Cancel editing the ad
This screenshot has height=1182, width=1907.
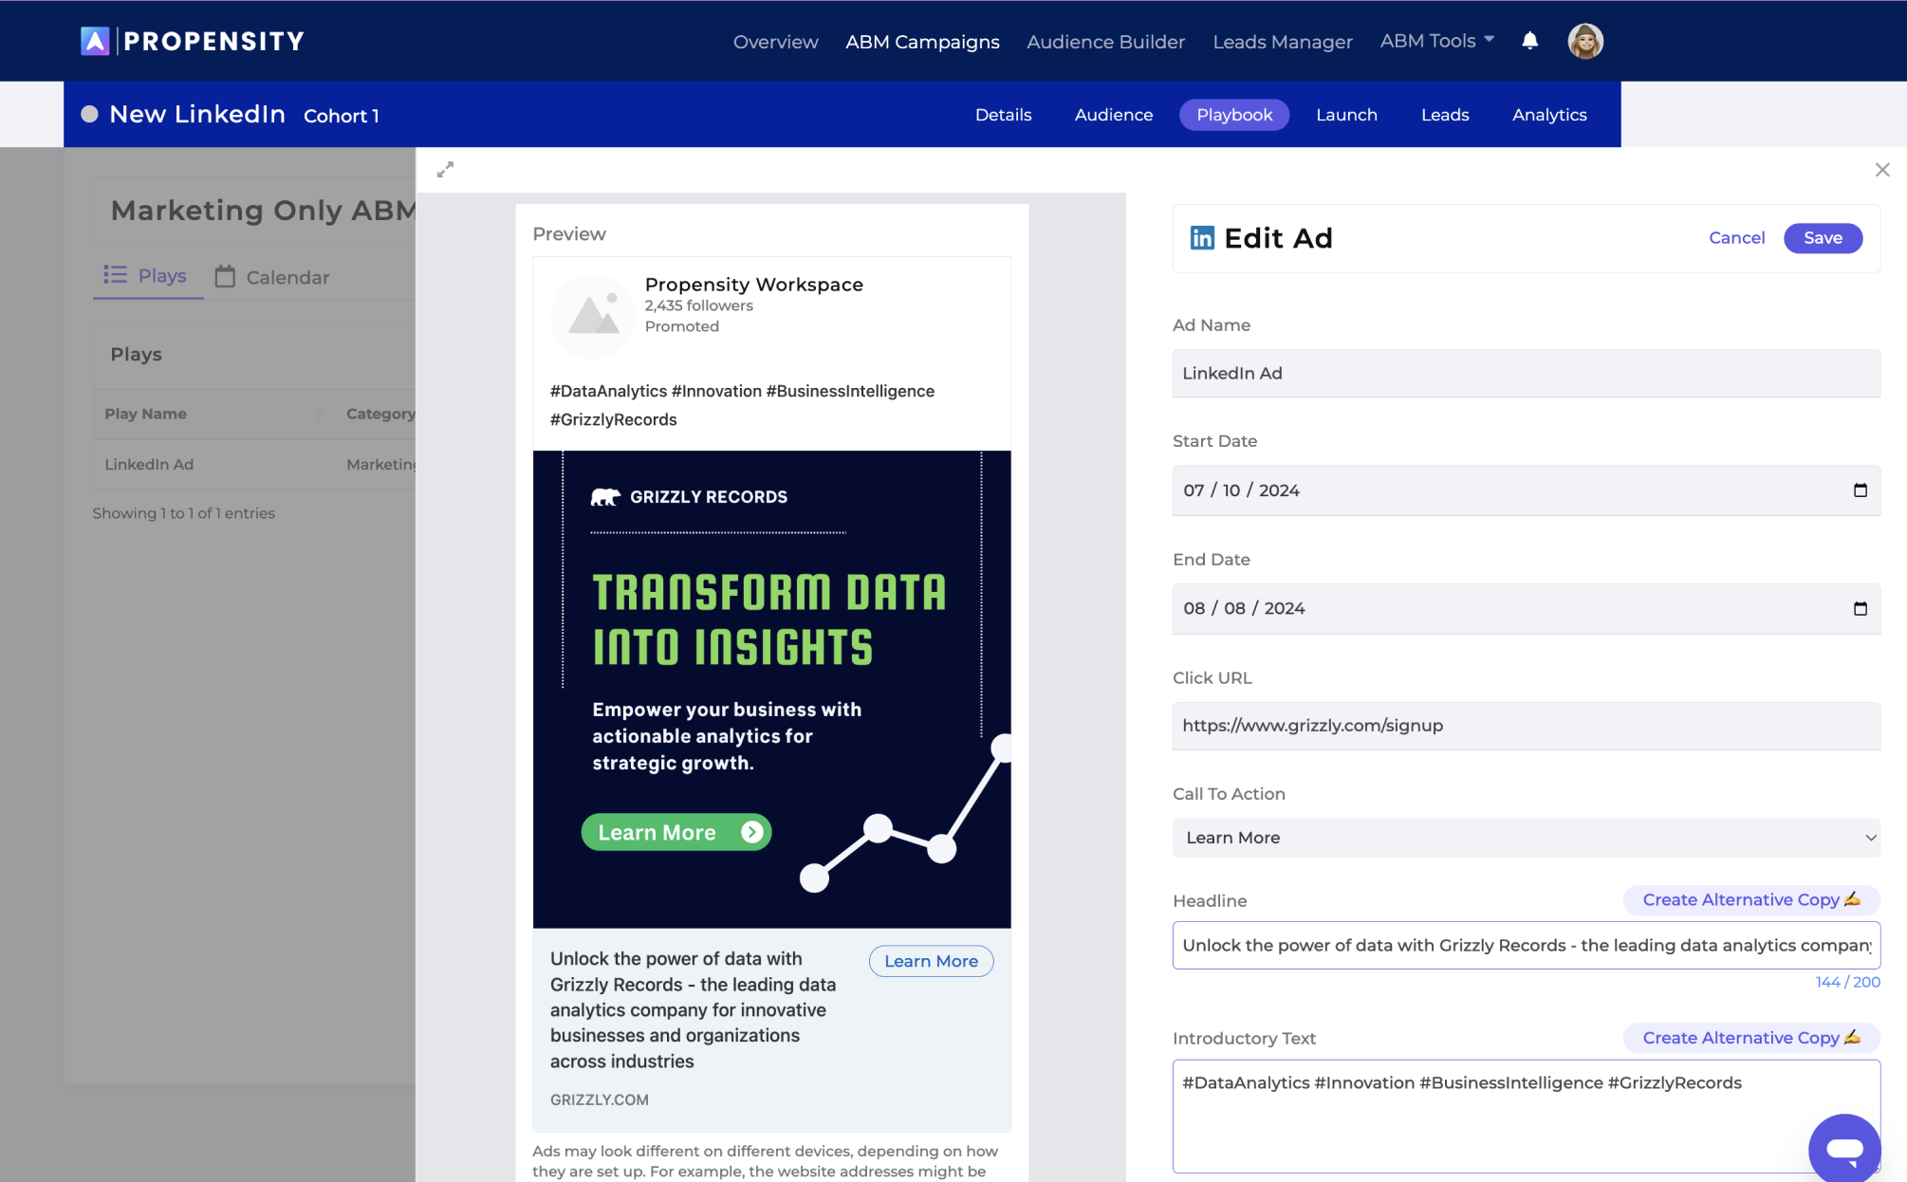[1736, 238]
